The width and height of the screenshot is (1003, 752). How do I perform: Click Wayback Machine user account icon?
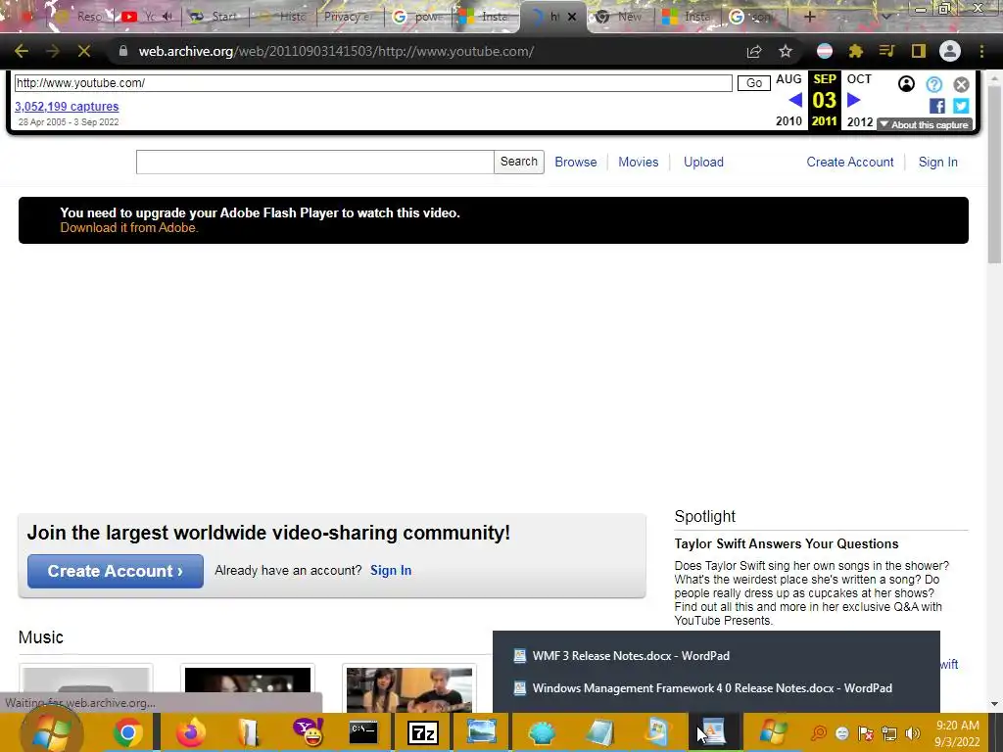pos(906,84)
